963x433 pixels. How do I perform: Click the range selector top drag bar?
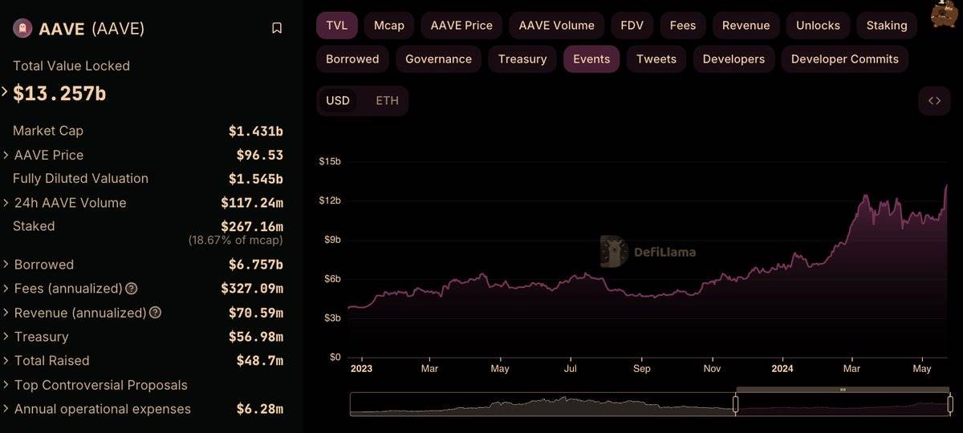(x=843, y=390)
